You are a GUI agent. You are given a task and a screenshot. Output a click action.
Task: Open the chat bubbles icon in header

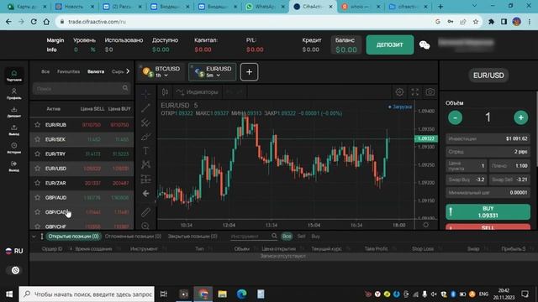[x=425, y=44]
